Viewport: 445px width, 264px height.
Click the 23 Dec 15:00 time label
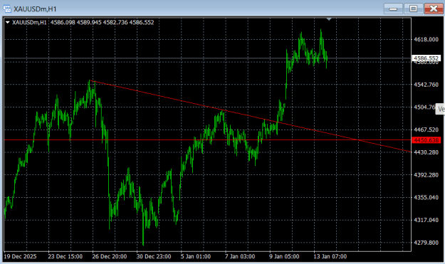pyautogui.click(x=65, y=256)
